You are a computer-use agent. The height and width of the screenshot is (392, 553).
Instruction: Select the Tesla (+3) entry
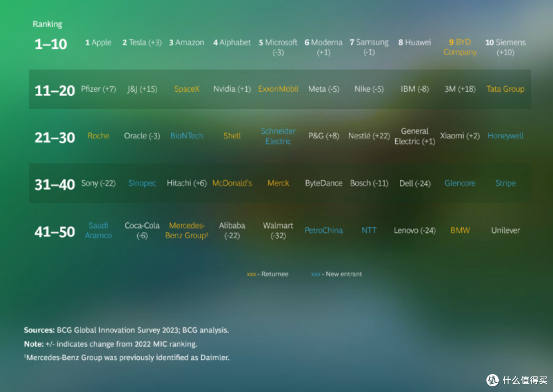[x=142, y=43]
